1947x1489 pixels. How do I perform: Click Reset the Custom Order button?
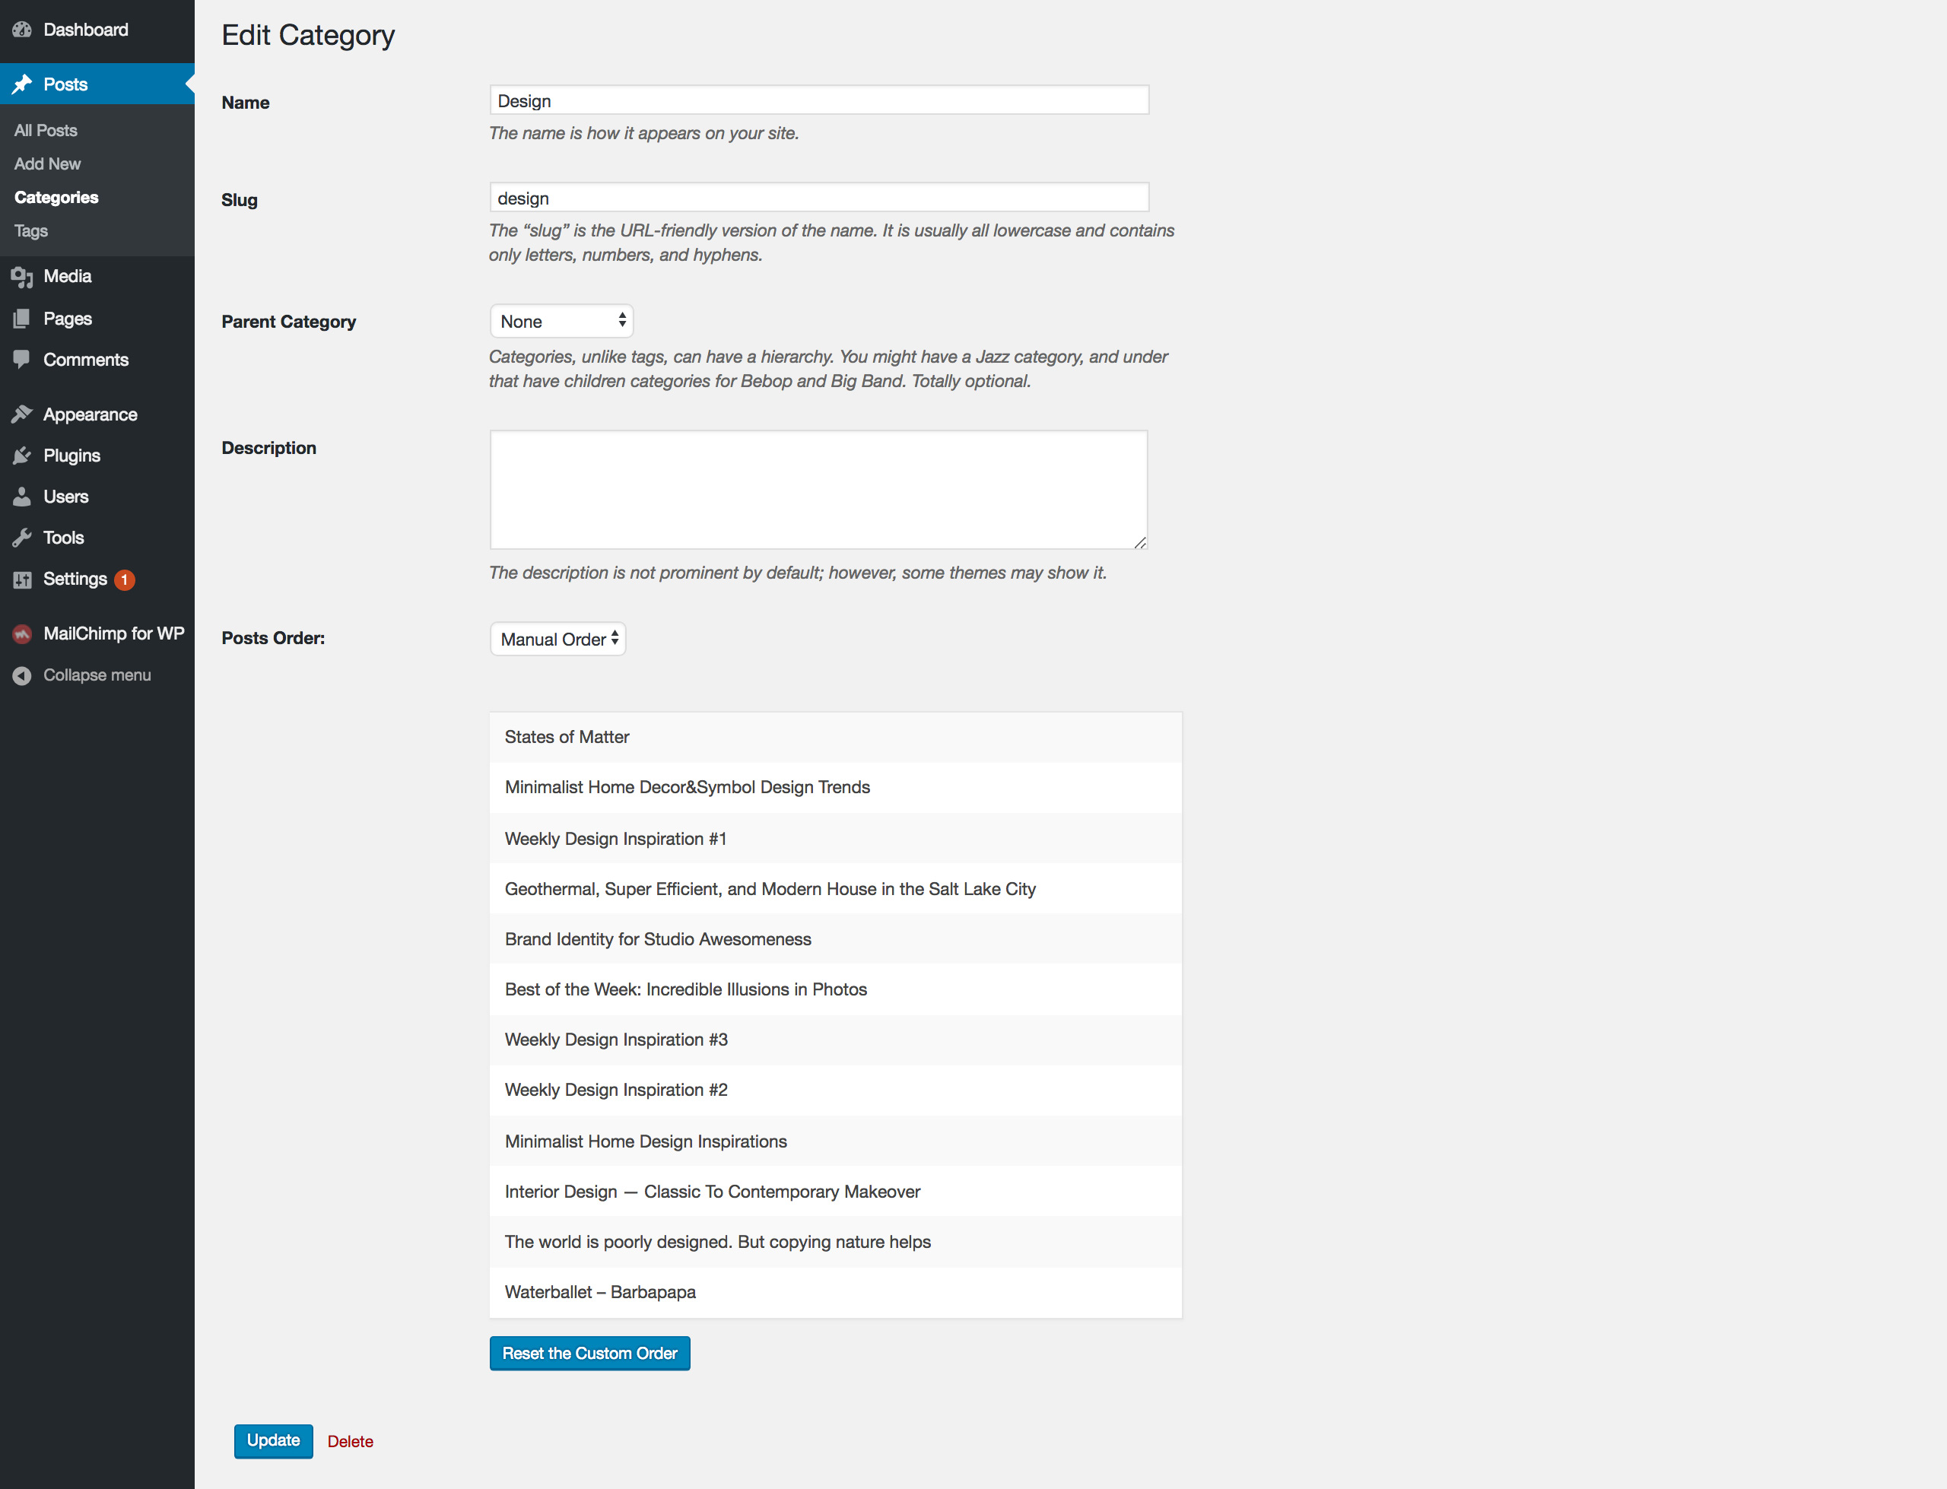coord(589,1354)
